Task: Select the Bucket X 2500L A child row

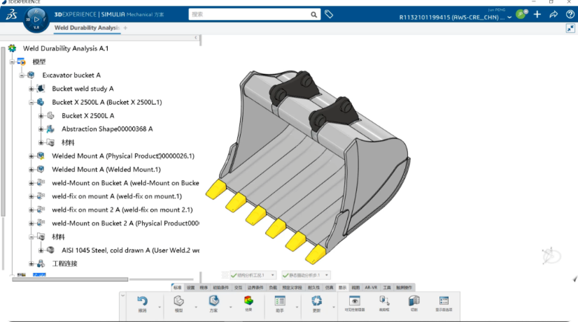Action: coord(87,115)
